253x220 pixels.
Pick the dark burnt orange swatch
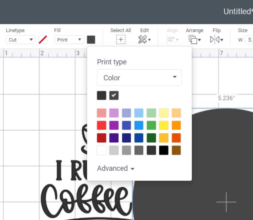[x=176, y=138]
